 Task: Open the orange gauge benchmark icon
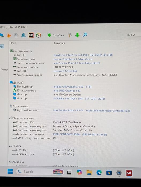click(x=39, y=35)
